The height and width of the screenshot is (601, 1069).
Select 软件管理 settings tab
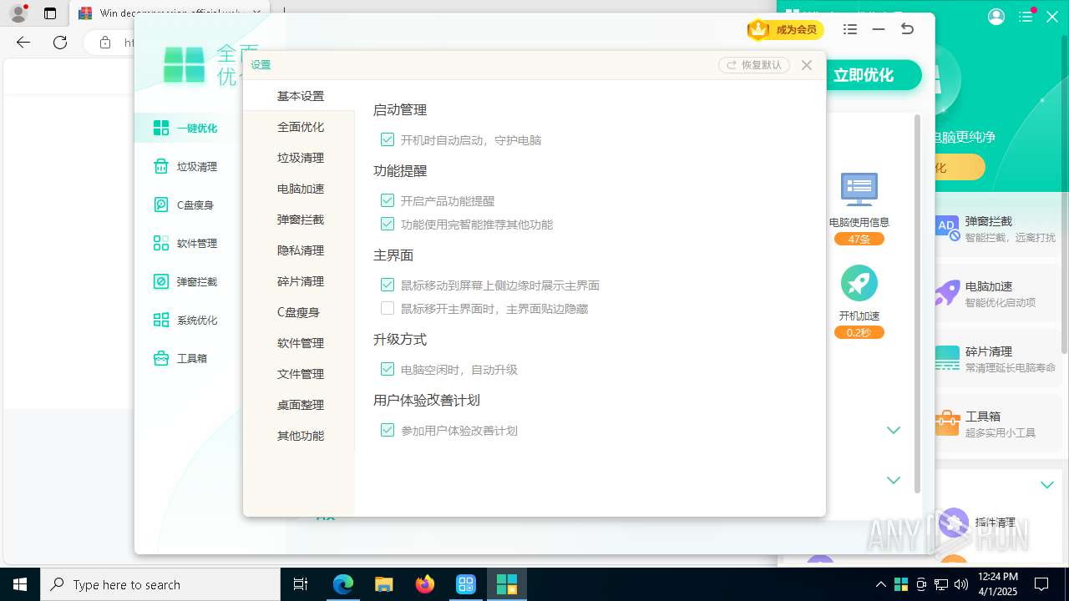coord(300,343)
